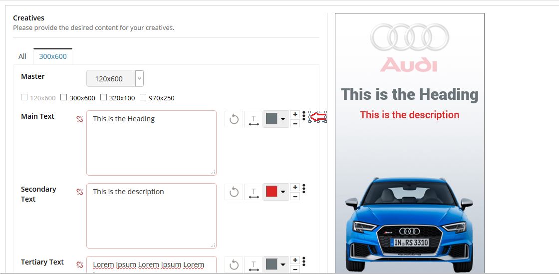Screen dimensions: 559x274
Task: Check the 300x600 size checkbox
Action: 63,97
